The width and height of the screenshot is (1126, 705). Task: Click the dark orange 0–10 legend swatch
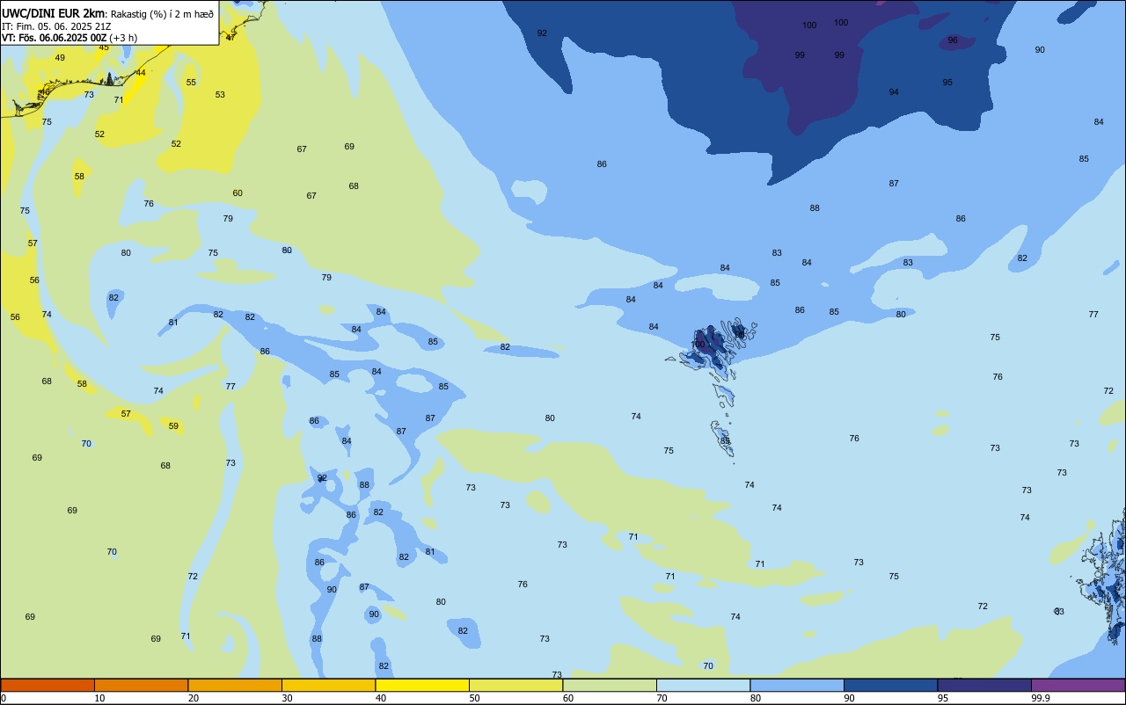coord(48,685)
